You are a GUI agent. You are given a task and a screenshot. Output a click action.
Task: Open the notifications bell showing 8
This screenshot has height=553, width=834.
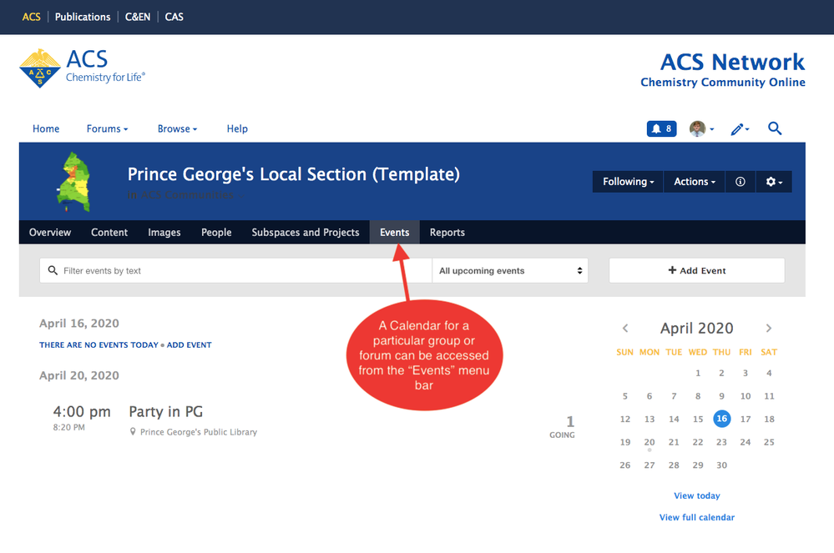point(661,128)
